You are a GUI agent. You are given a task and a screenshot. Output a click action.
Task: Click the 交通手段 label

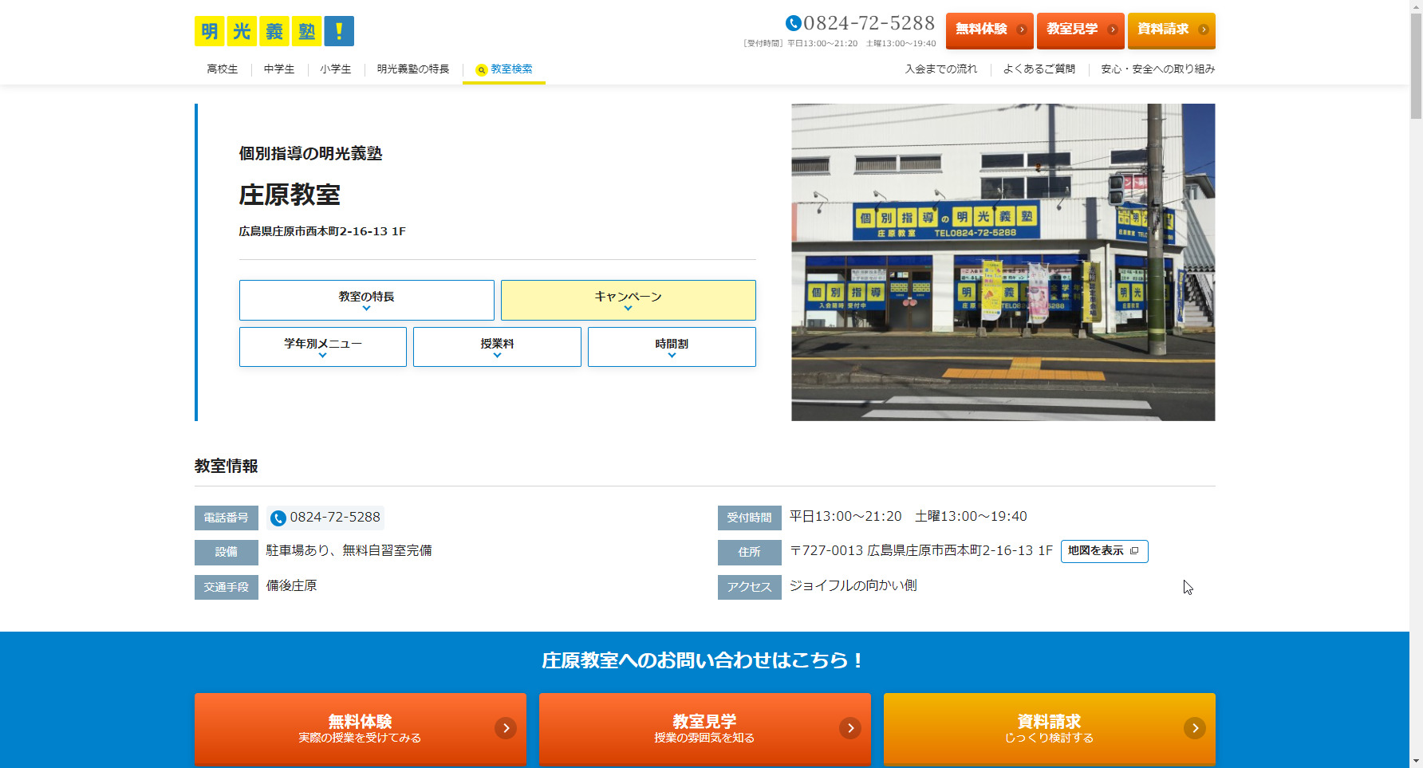[227, 587]
